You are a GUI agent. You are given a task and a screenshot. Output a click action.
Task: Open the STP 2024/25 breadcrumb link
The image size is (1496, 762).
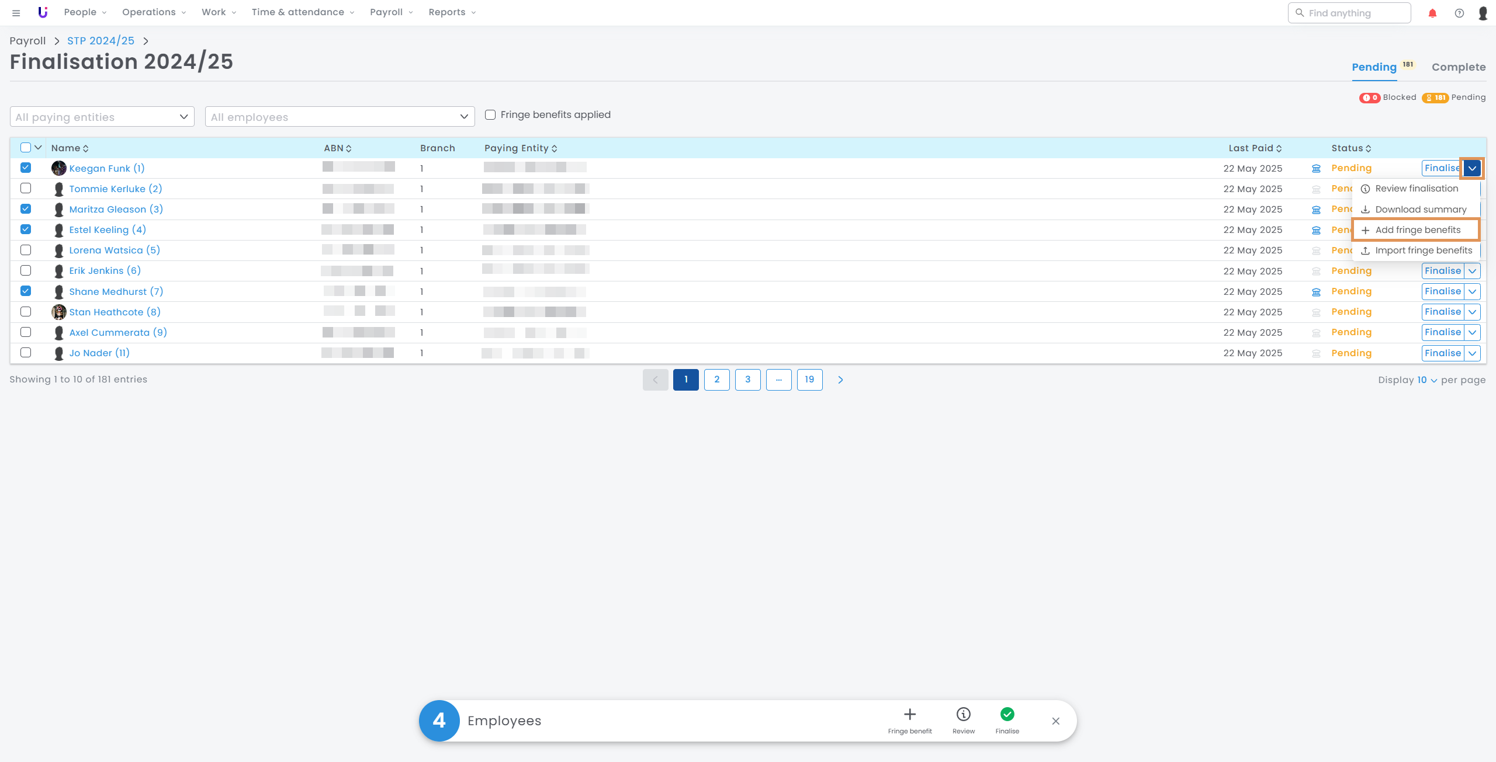[x=101, y=41]
